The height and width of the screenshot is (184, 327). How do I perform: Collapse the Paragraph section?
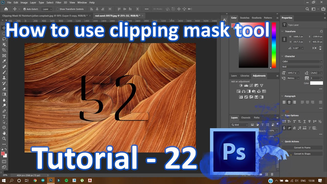pyautogui.click(x=282, y=96)
